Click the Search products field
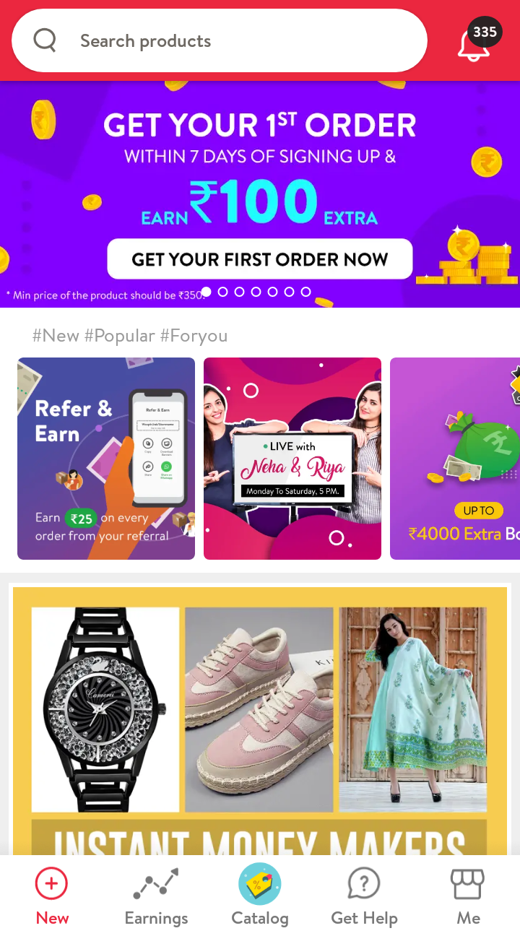This screenshot has width=520, height=936. [x=220, y=40]
